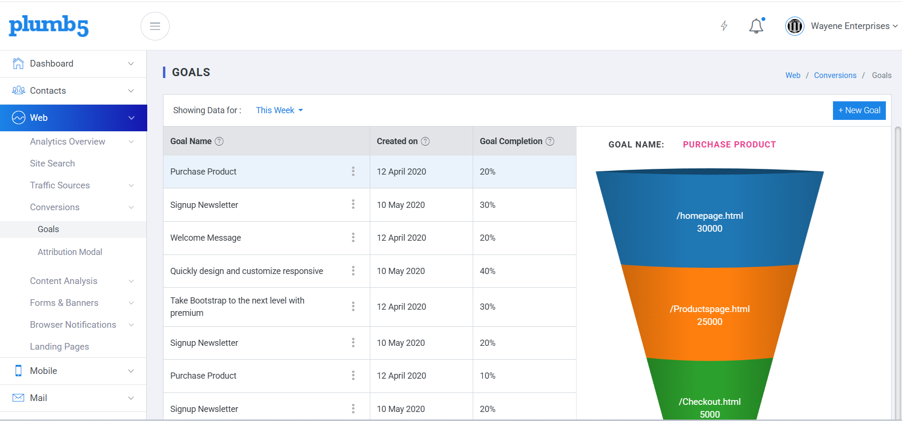Open This Week date range dropdown
Image resolution: width=902 pixels, height=421 pixels.
pyautogui.click(x=279, y=110)
